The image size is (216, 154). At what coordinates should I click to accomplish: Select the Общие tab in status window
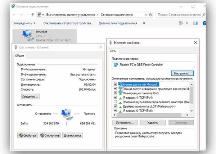pos(19,56)
